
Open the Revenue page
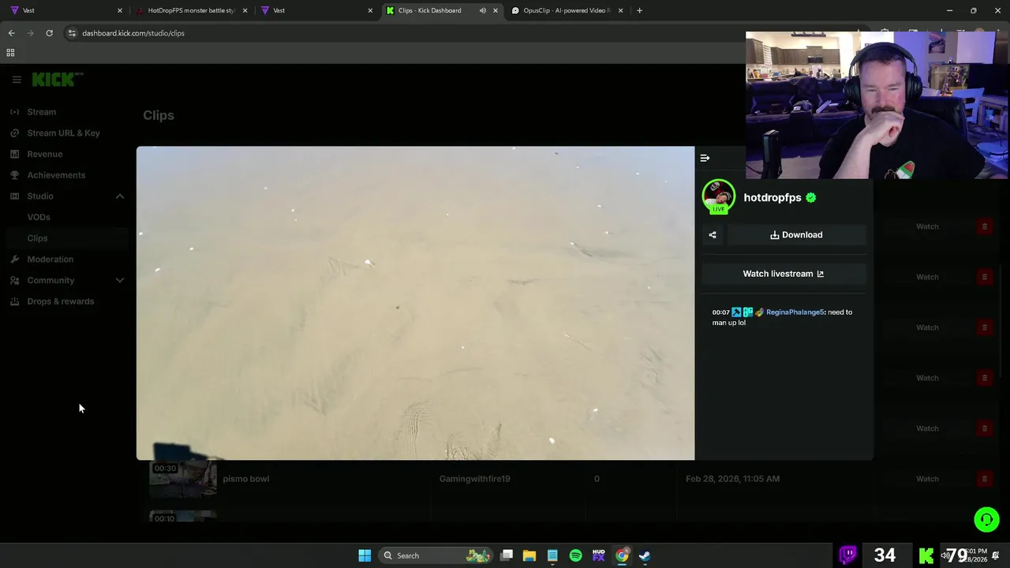point(45,154)
